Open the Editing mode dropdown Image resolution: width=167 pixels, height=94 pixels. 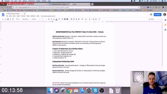[x=154, y=19]
